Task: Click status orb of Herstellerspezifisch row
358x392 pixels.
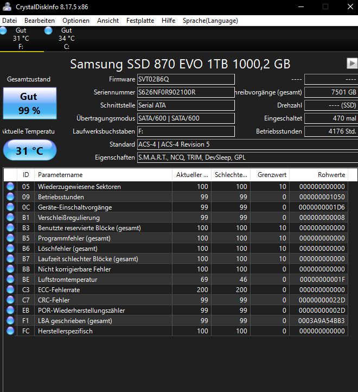Action: point(10,331)
